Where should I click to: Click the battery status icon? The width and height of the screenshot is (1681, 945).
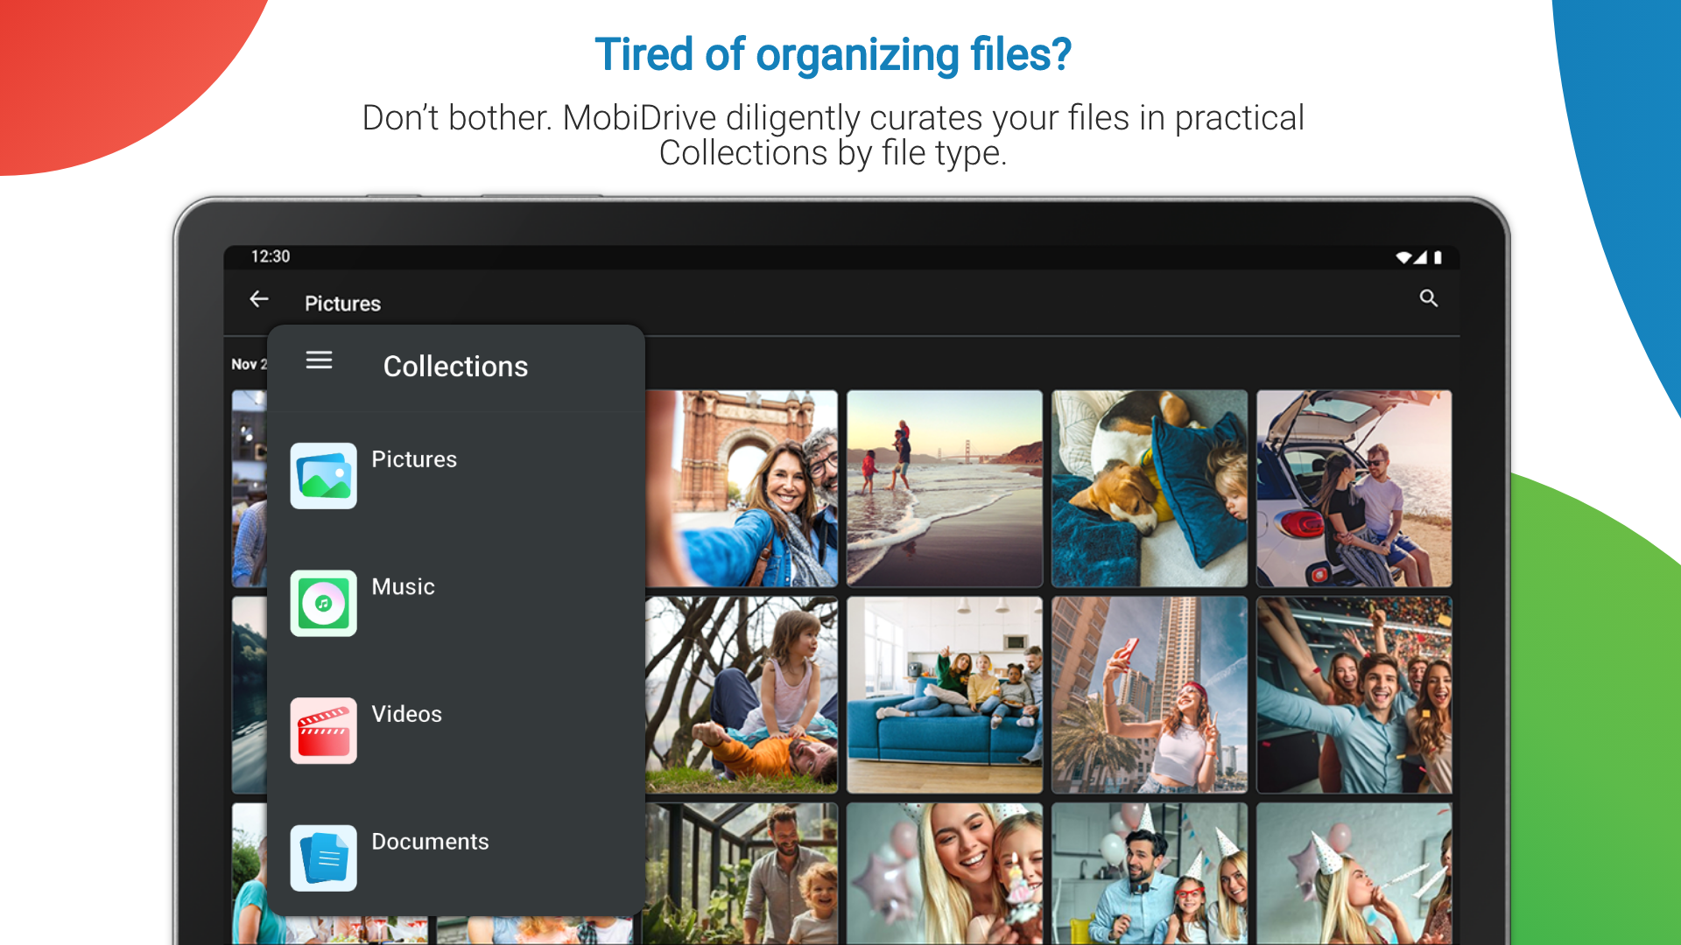[x=1438, y=257]
